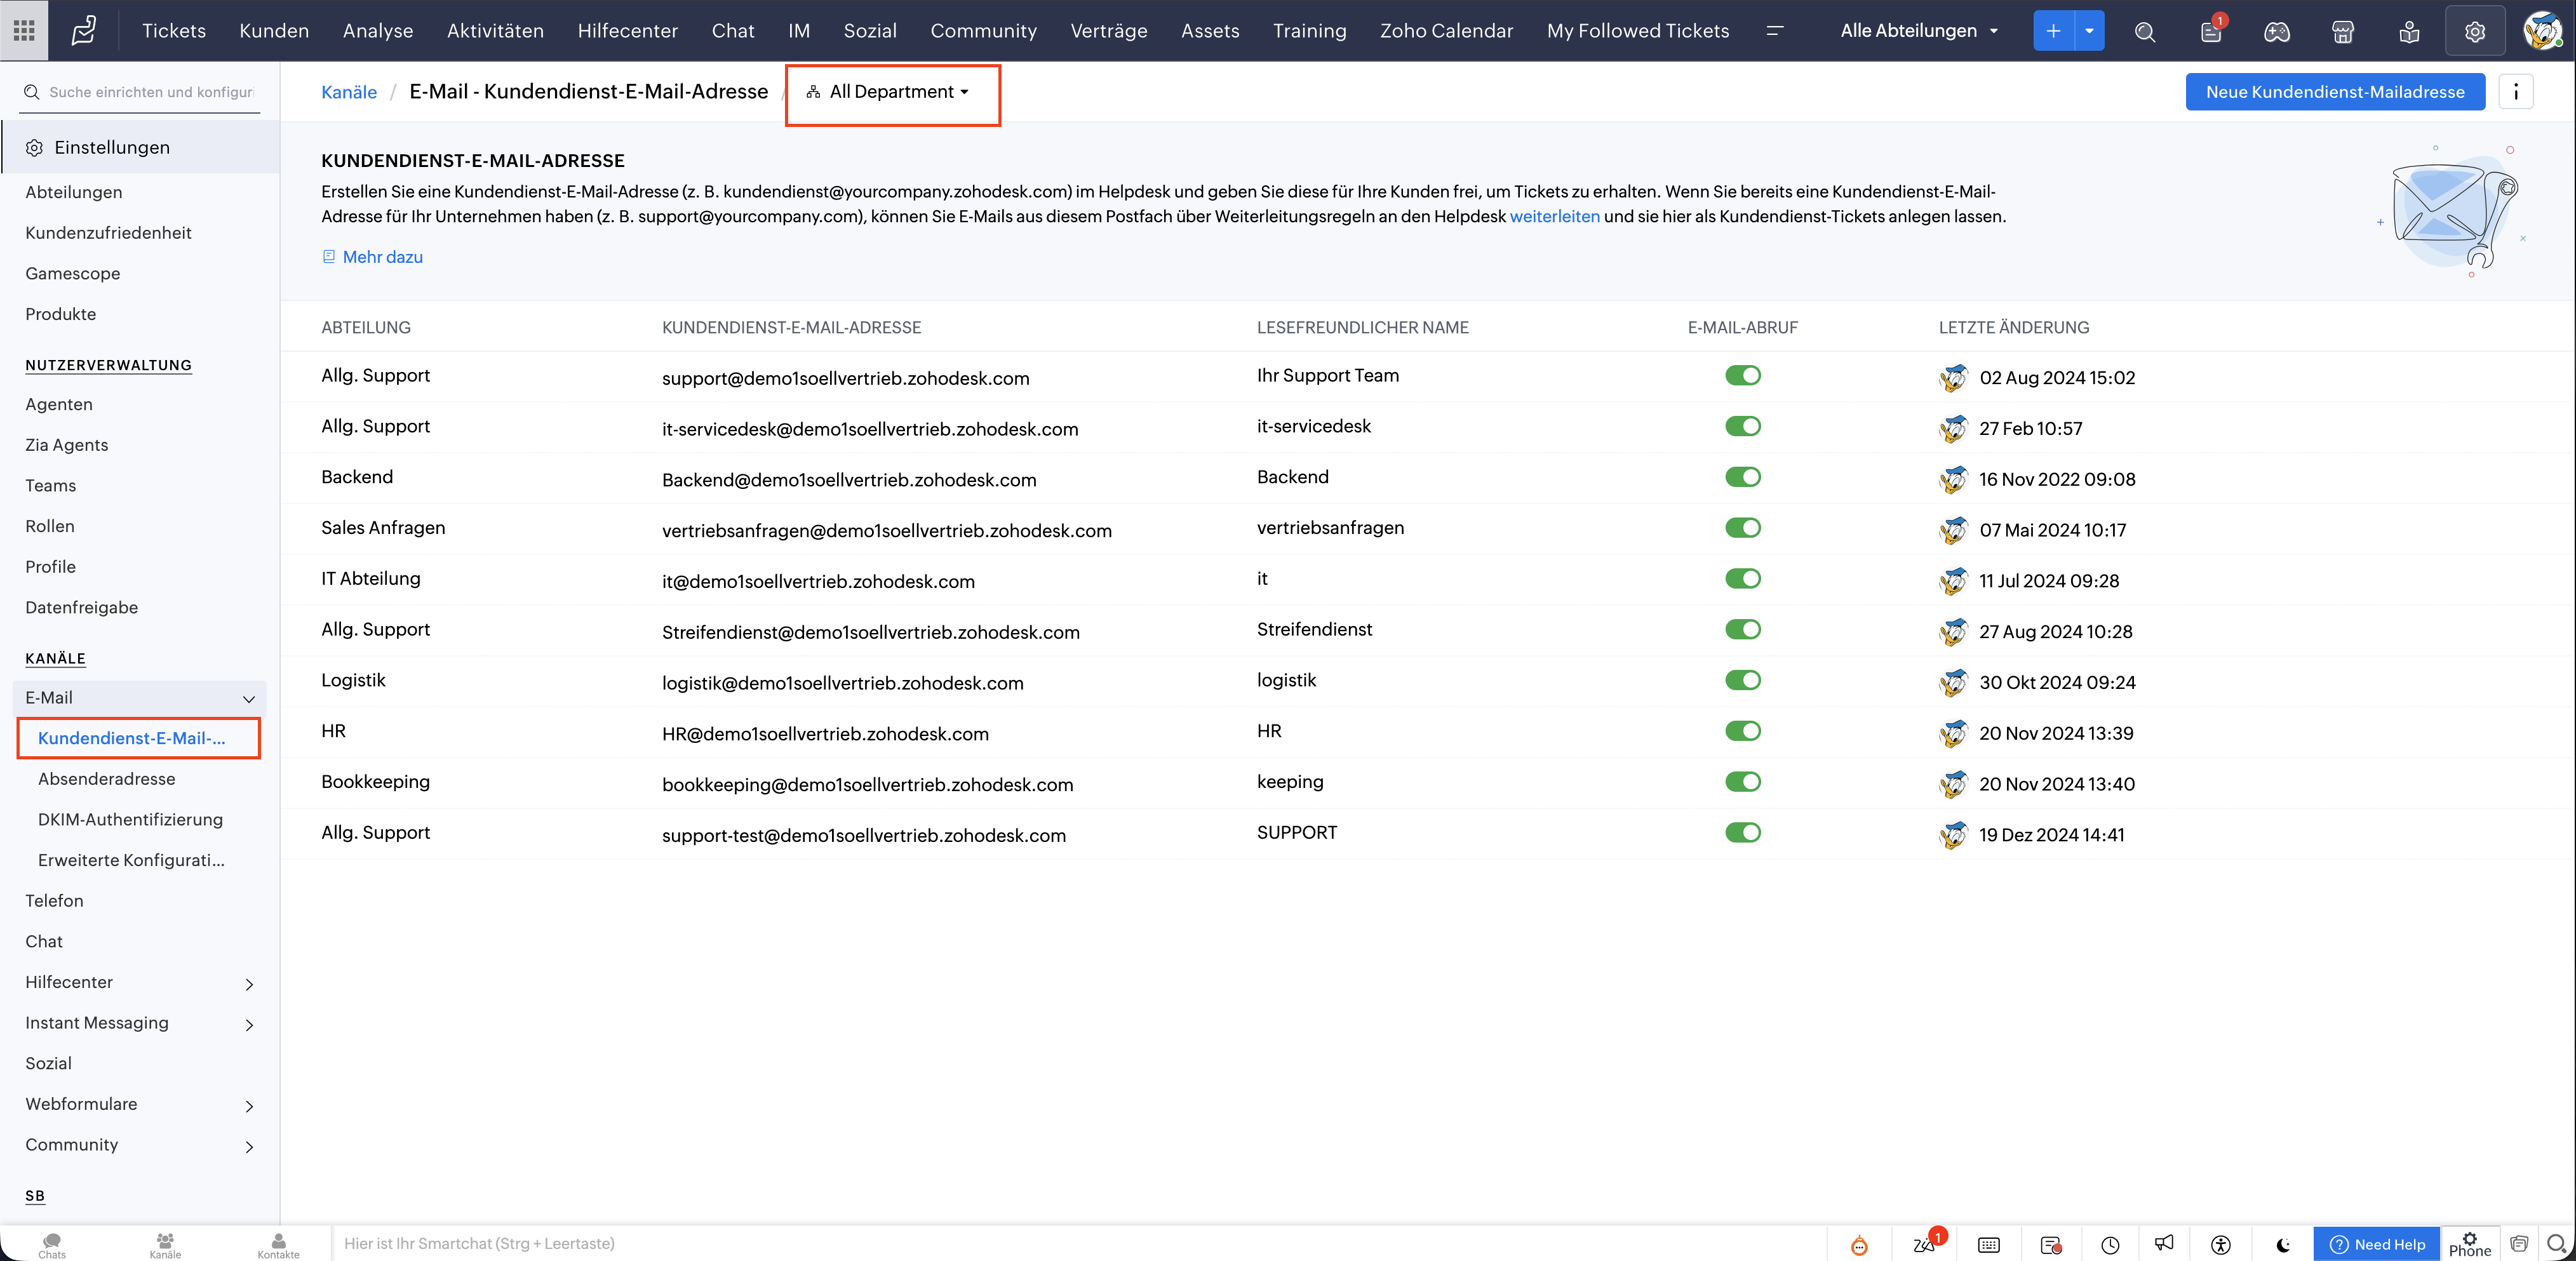Toggle email fetching for the logistik address
The width and height of the screenshot is (2576, 1261).
coord(1742,680)
